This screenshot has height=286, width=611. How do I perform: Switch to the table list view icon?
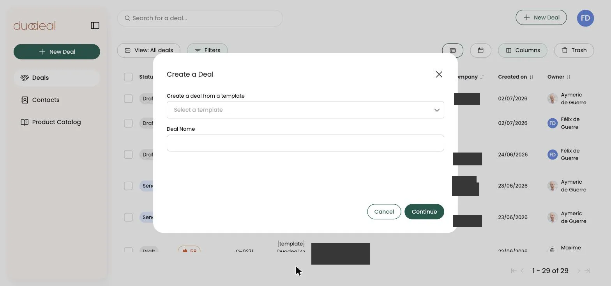(453, 50)
